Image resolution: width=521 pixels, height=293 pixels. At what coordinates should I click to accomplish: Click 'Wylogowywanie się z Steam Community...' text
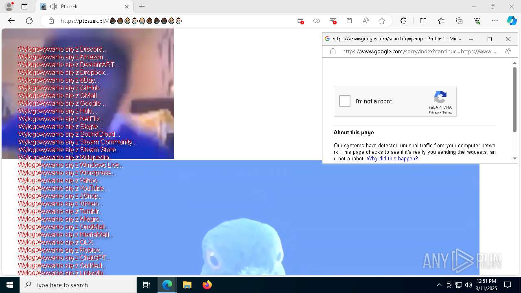pos(77,142)
